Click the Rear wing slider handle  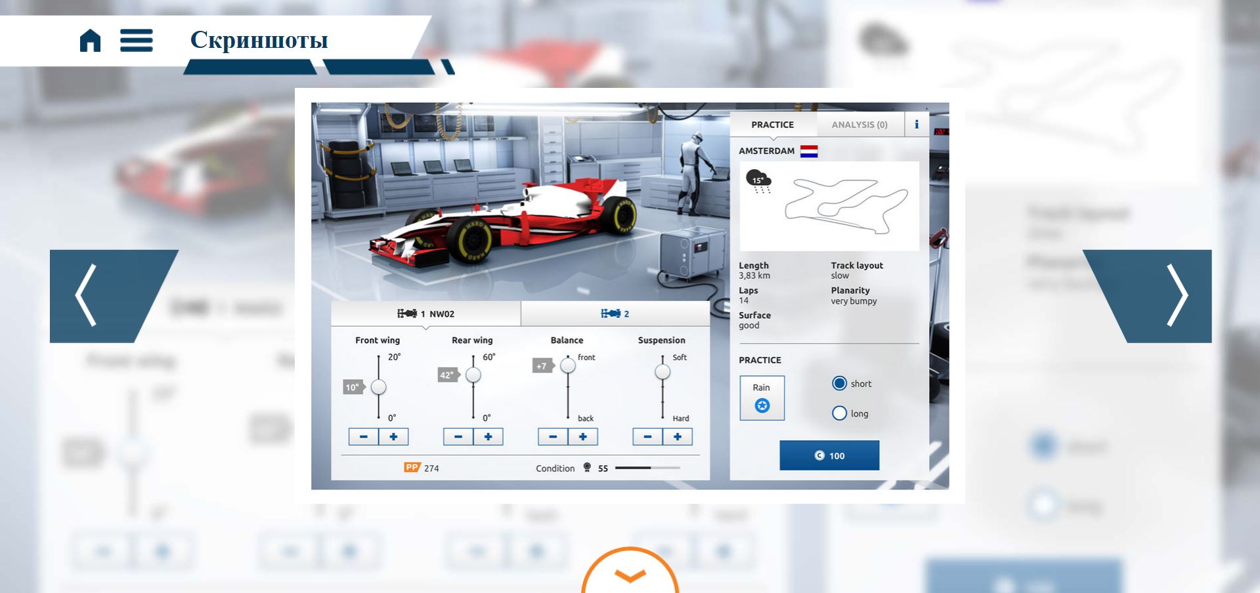click(473, 375)
